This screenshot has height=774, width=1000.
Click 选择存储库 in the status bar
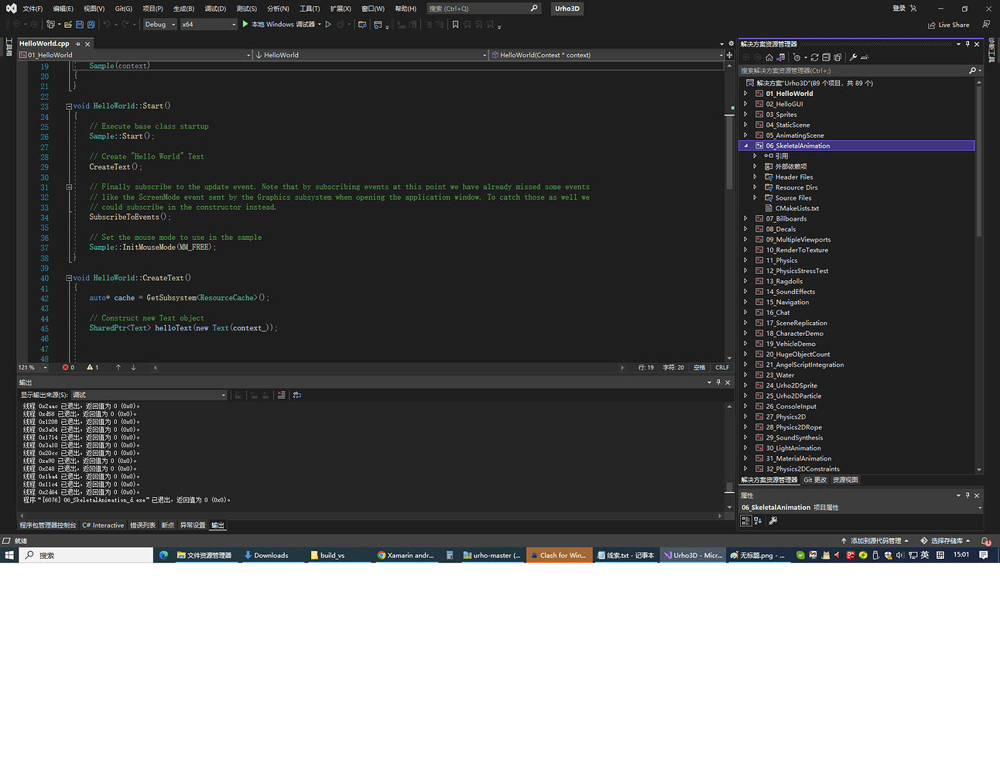coord(944,541)
